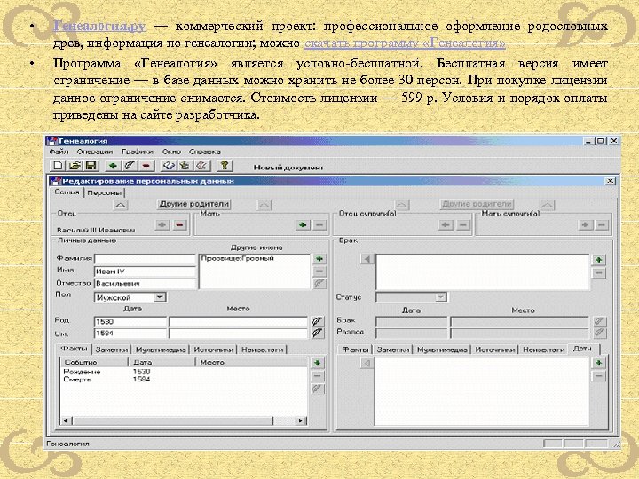Image resolution: width=639 pixels, height=479 pixels.
Task: Open the Окно menu
Action: coord(171,152)
